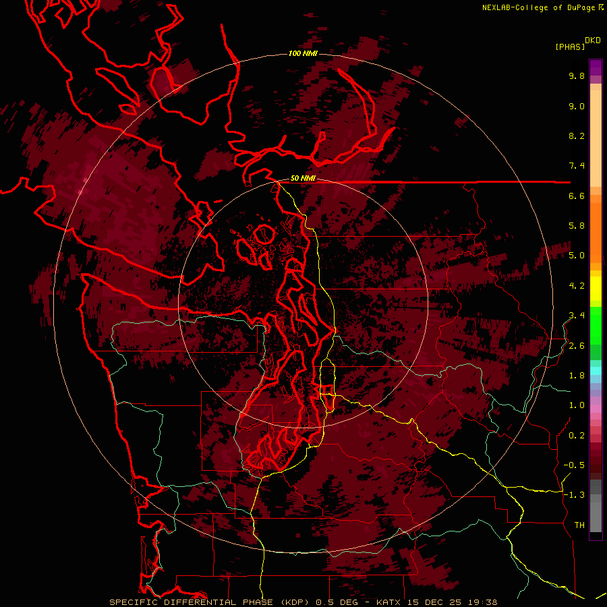Click the 100 NMI range ring label
Image resolution: width=607 pixels, height=607 pixels.
[303, 53]
